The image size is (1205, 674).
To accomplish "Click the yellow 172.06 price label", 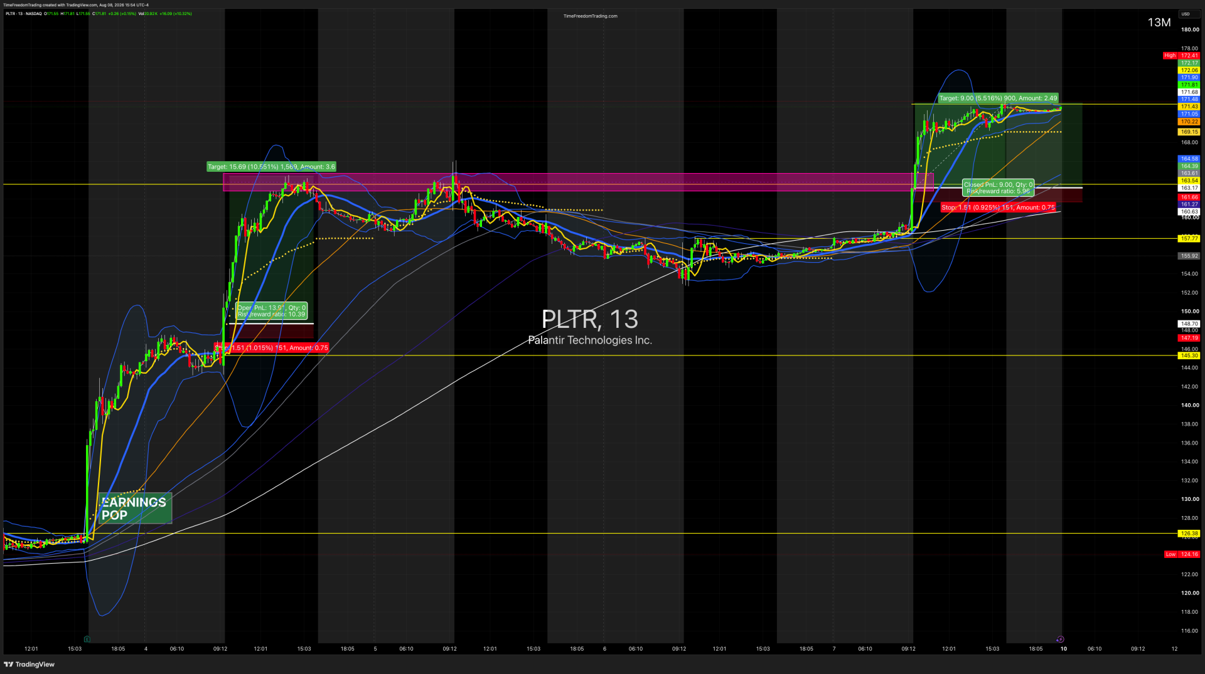I will (x=1189, y=70).
